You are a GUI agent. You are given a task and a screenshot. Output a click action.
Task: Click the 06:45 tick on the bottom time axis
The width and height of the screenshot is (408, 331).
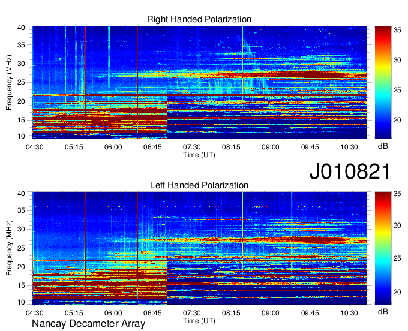(152, 313)
